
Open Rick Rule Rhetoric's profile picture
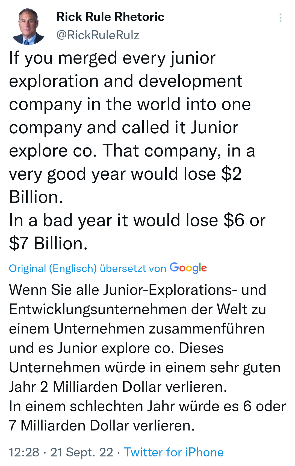point(28,26)
